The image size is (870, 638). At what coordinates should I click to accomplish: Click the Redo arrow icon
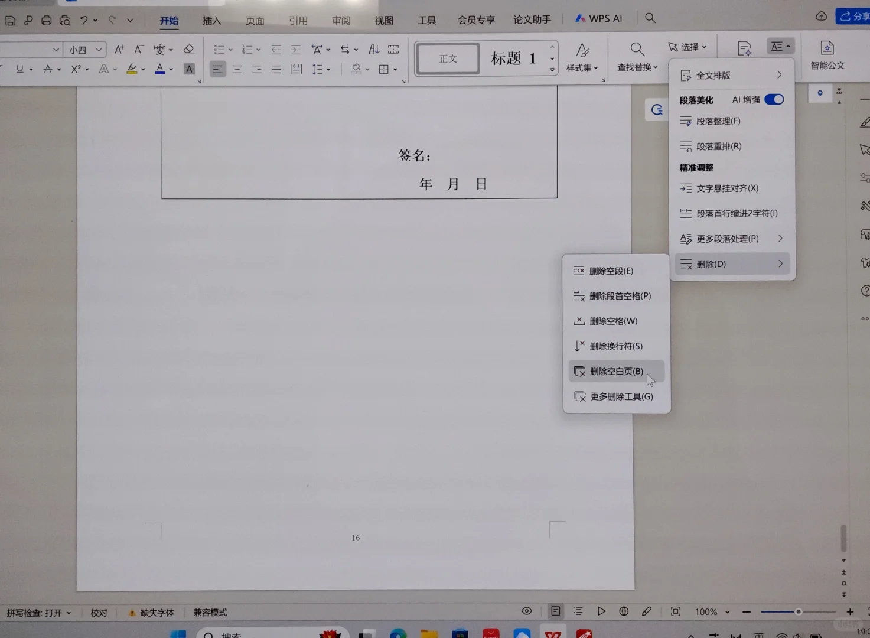pos(112,21)
